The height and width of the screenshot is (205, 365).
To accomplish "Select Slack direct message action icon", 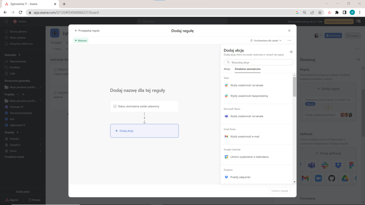I will click(226, 96).
